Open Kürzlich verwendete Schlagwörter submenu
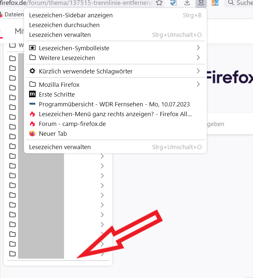253x278 pixels. [115, 71]
